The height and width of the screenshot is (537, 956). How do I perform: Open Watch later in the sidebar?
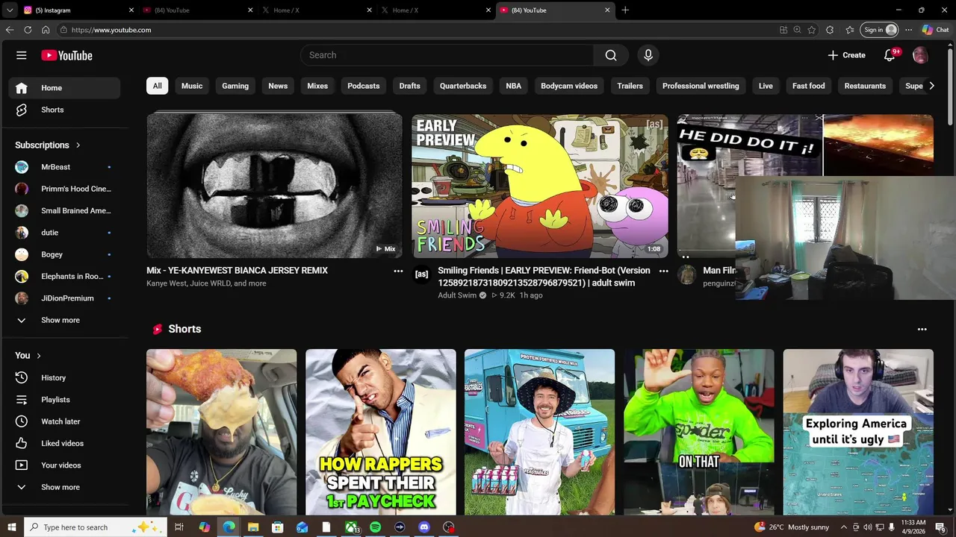pyautogui.click(x=64, y=421)
